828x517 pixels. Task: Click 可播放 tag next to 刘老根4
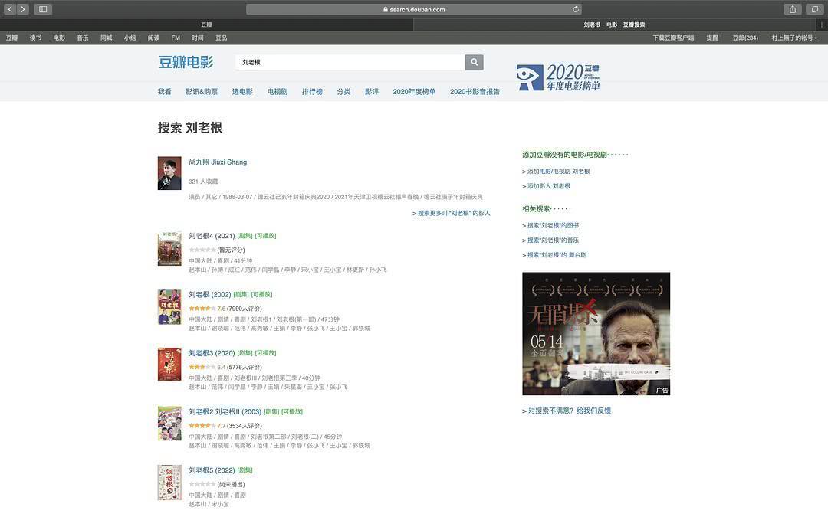pyautogui.click(x=265, y=236)
